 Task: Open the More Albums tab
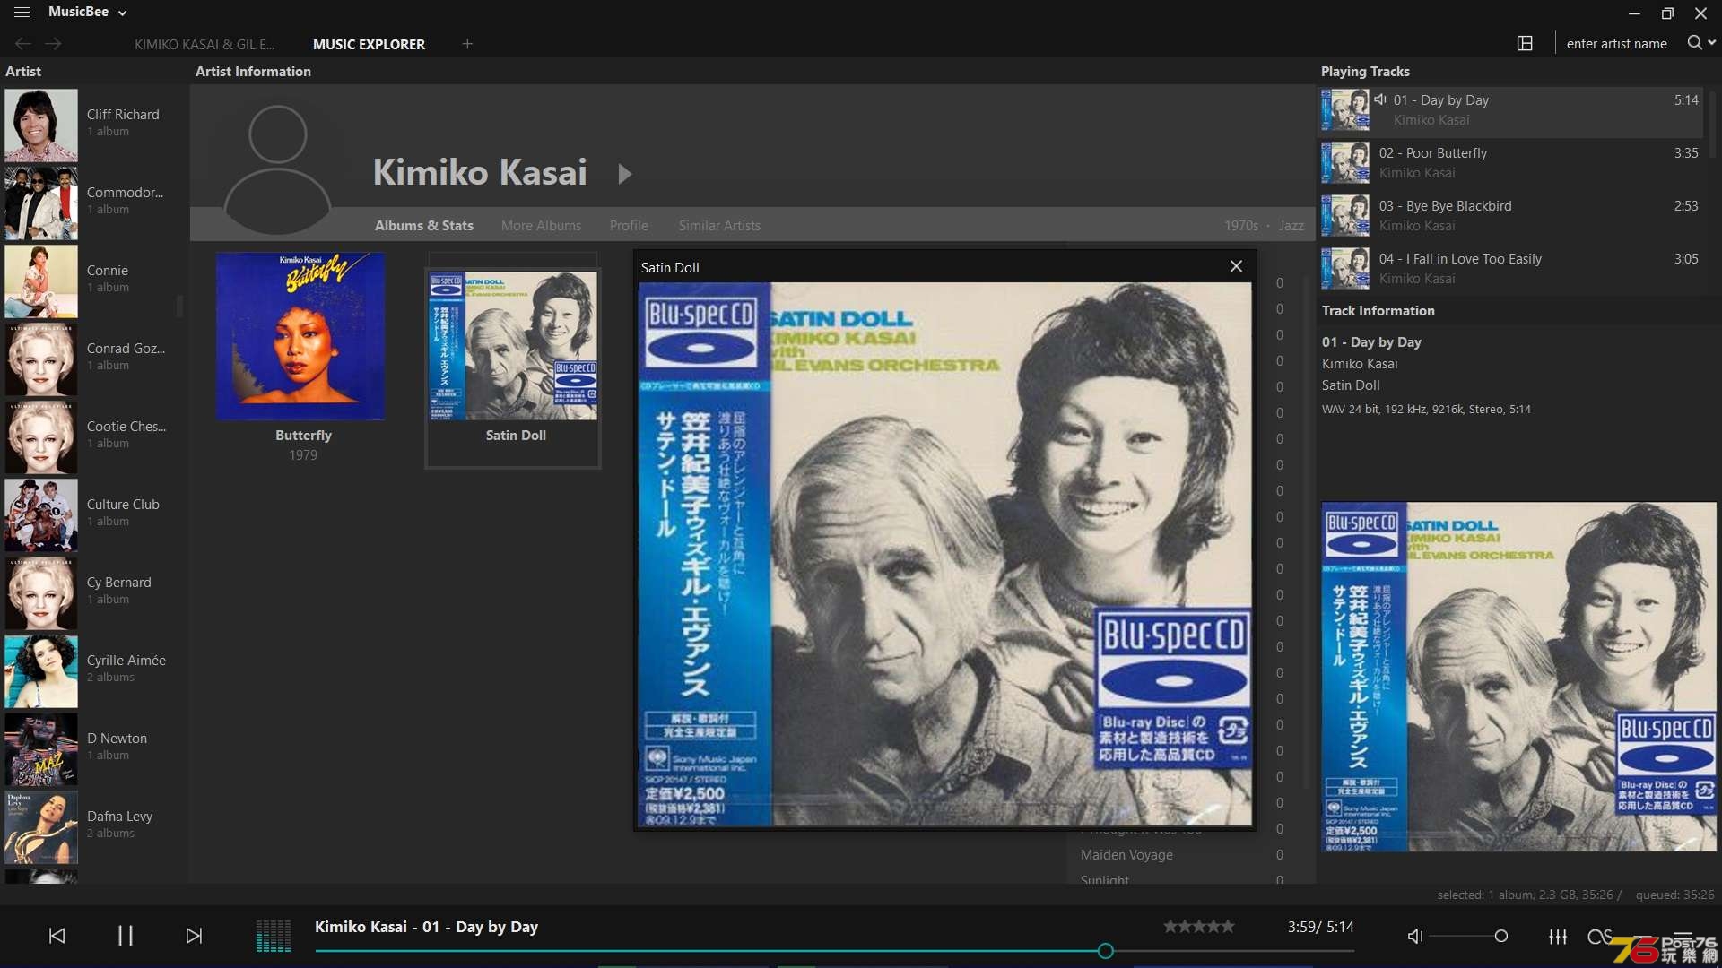click(541, 226)
